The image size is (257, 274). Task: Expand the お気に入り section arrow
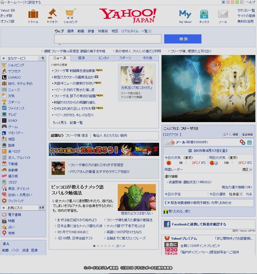pos(3,208)
